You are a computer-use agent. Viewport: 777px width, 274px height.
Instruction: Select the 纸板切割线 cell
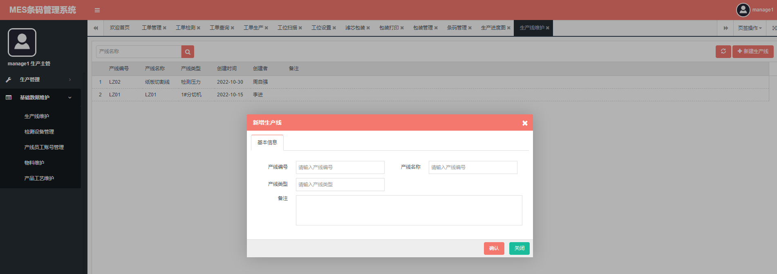(x=157, y=82)
